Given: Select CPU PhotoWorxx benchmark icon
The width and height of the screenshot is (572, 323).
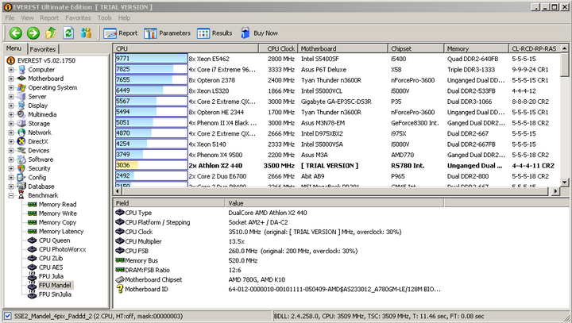Looking at the screenshot, I should (32, 249).
